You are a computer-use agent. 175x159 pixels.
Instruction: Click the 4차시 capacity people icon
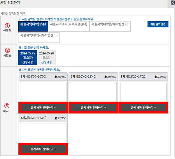coord(56,118)
